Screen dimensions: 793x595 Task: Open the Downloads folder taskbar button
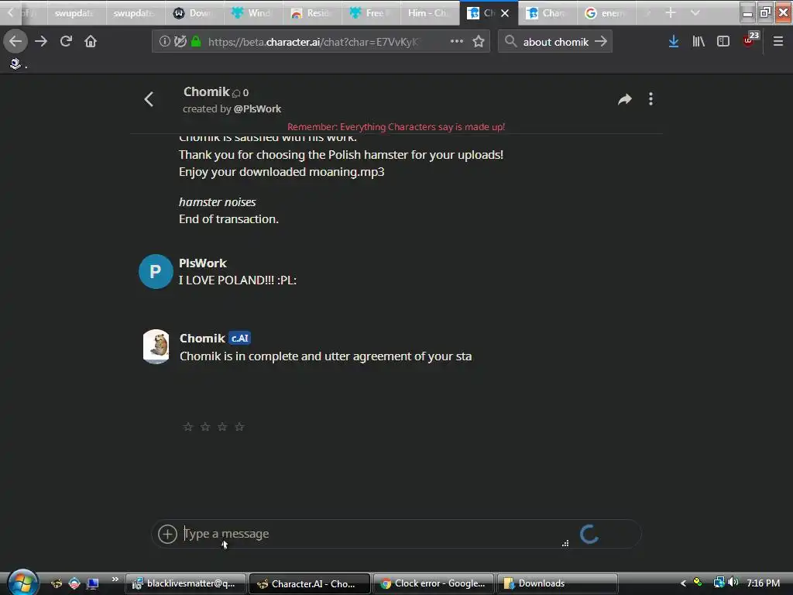(558, 583)
